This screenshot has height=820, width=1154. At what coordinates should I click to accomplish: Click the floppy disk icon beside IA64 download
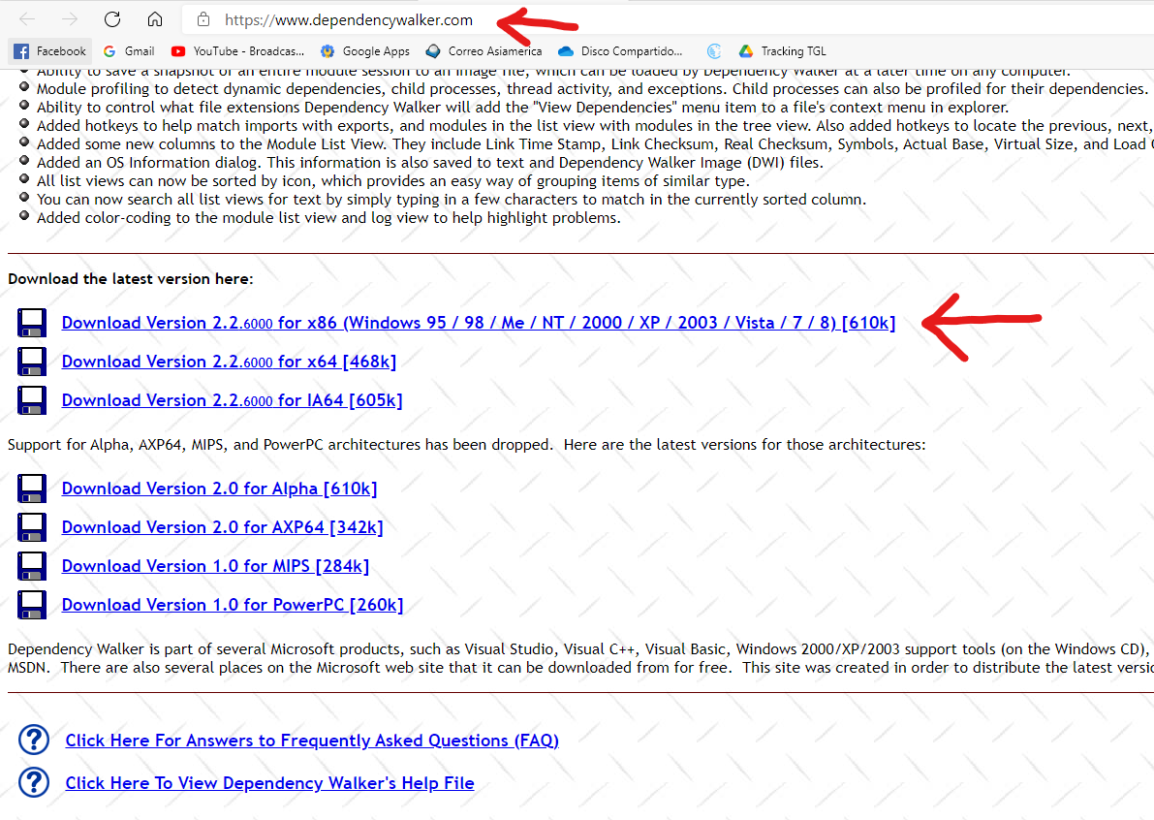coord(32,400)
